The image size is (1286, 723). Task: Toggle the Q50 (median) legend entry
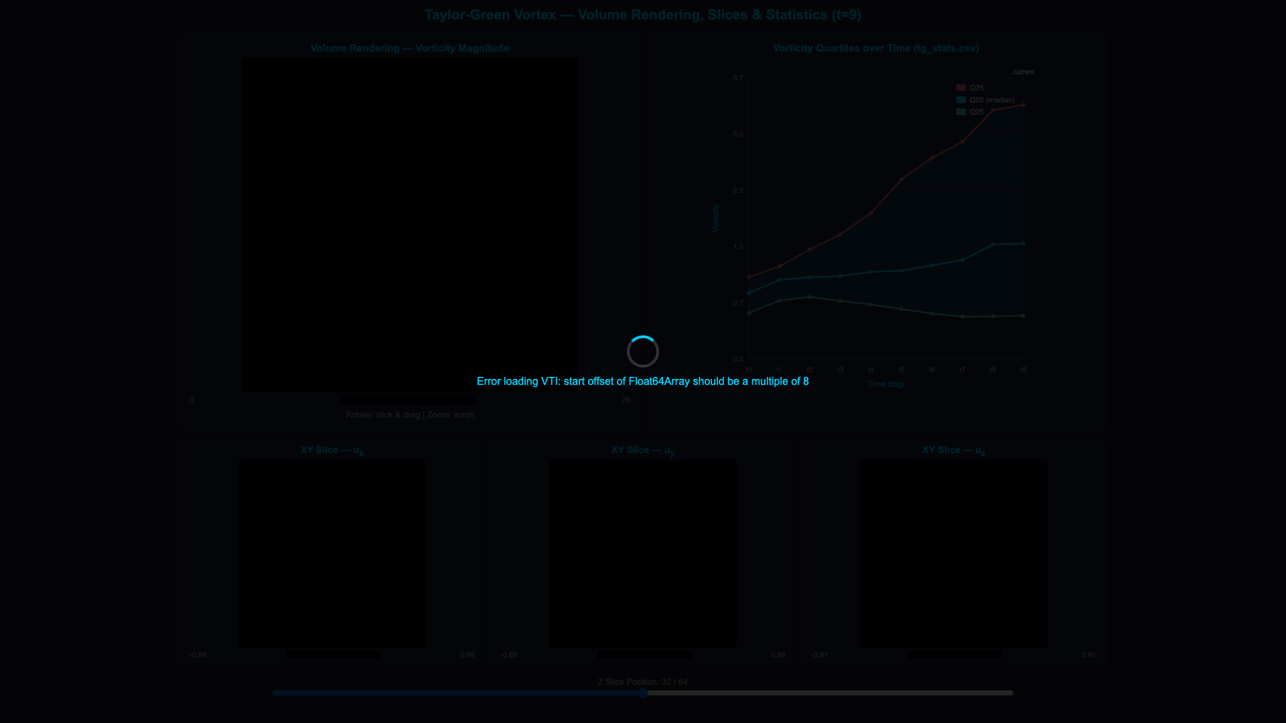coord(985,100)
